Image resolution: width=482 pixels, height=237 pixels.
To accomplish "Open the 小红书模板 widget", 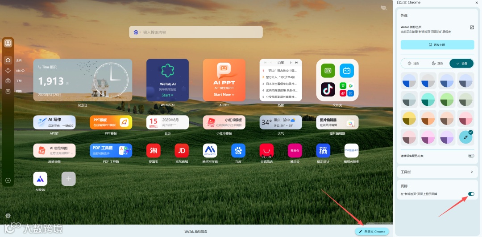I will point(224,122).
